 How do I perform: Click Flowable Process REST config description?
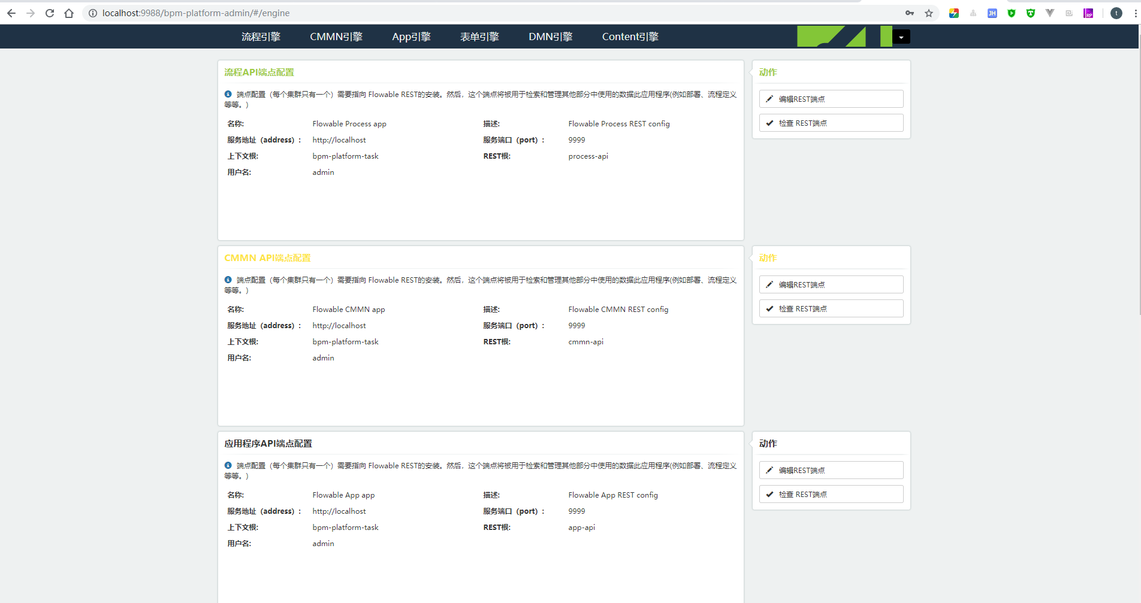coord(619,124)
